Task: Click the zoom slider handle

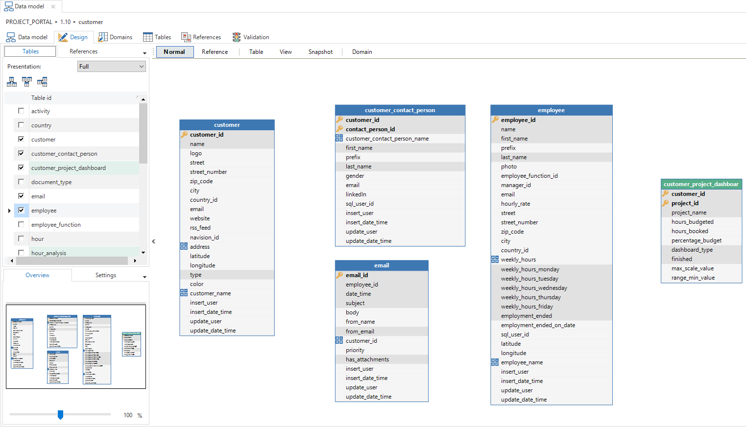Action: (60, 415)
